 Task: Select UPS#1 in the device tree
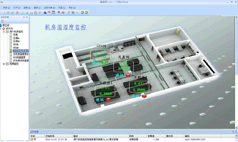point(16,45)
